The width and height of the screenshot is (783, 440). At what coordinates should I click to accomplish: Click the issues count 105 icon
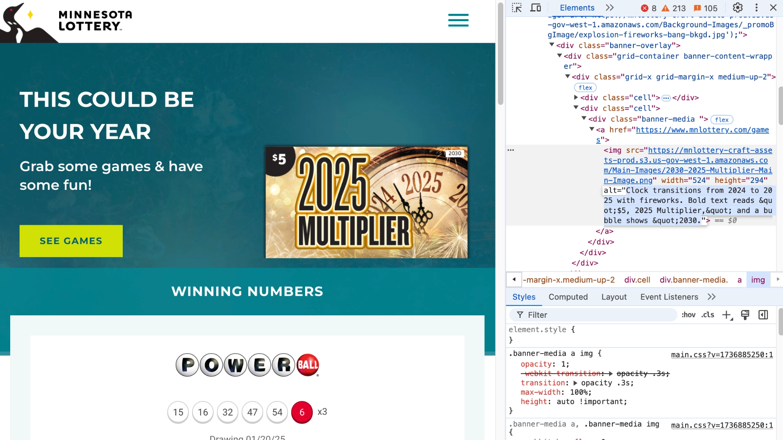tap(706, 8)
